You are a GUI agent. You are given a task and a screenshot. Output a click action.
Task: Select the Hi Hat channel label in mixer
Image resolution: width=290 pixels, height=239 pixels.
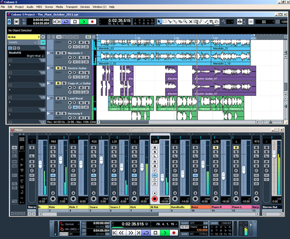tap(160, 207)
